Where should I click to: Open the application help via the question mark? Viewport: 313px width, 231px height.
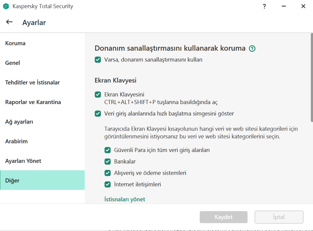pos(264,6)
